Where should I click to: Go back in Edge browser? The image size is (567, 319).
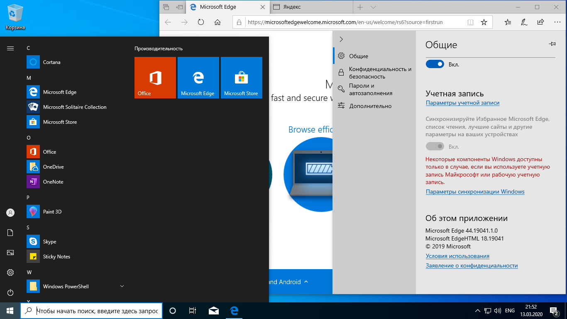(x=168, y=22)
